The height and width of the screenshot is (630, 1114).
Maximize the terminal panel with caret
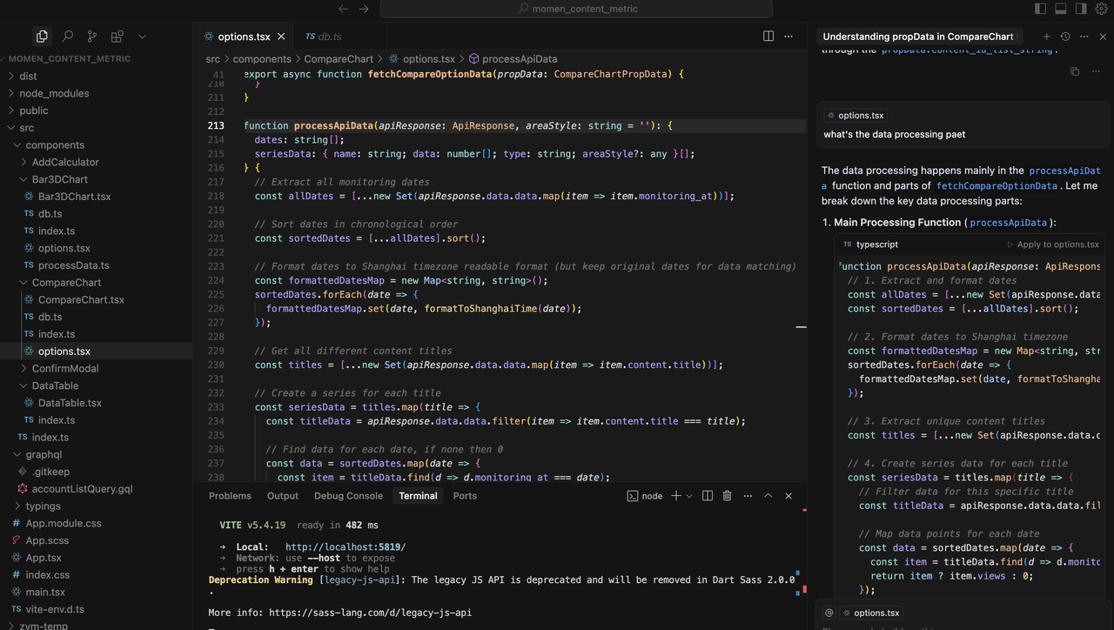[768, 496]
